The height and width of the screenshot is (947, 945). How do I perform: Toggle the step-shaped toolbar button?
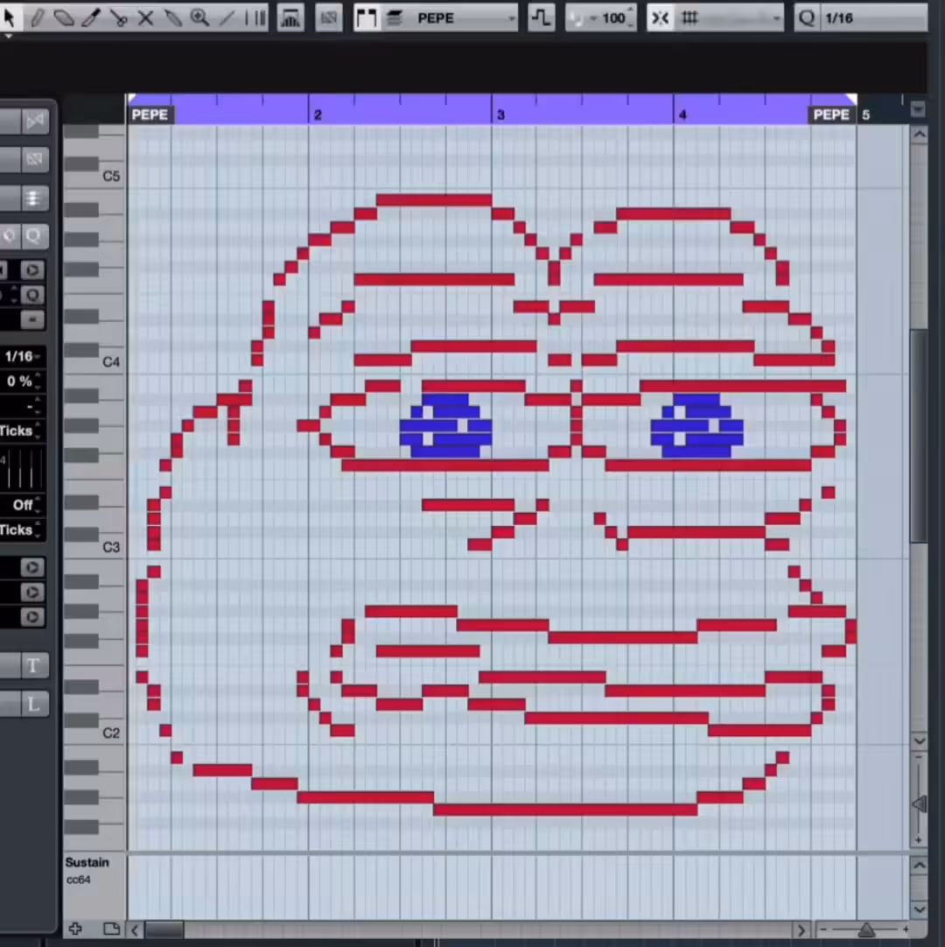pos(541,18)
